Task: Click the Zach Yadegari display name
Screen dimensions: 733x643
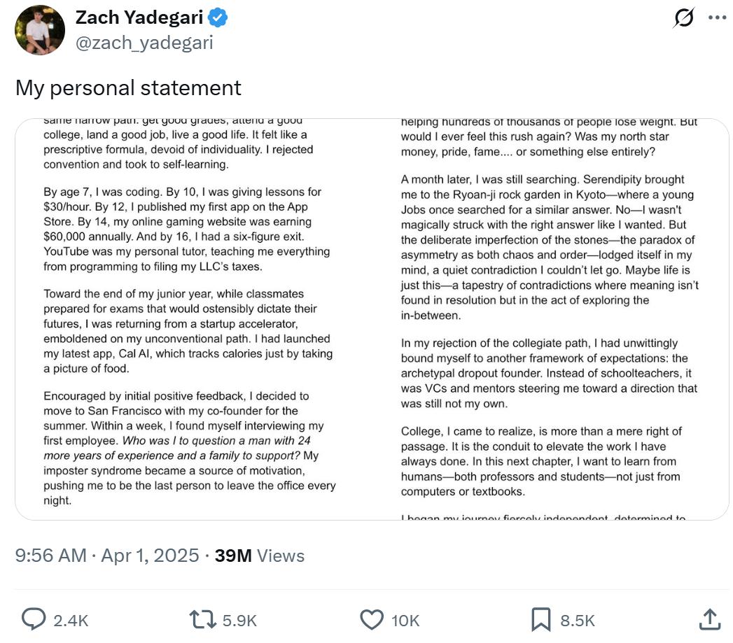Action: 139,17
